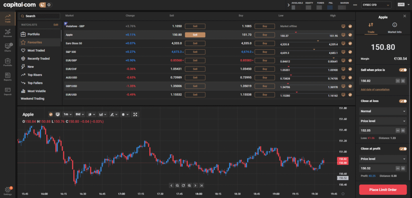The height and width of the screenshot is (198, 412).
Task: Select the Favourites watchlist
Action: click(x=40, y=42)
